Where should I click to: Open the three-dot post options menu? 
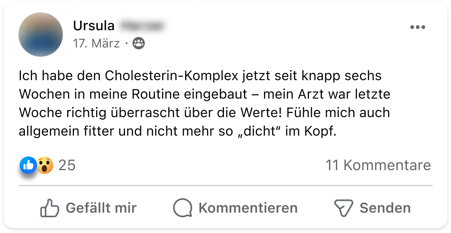point(417,27)
